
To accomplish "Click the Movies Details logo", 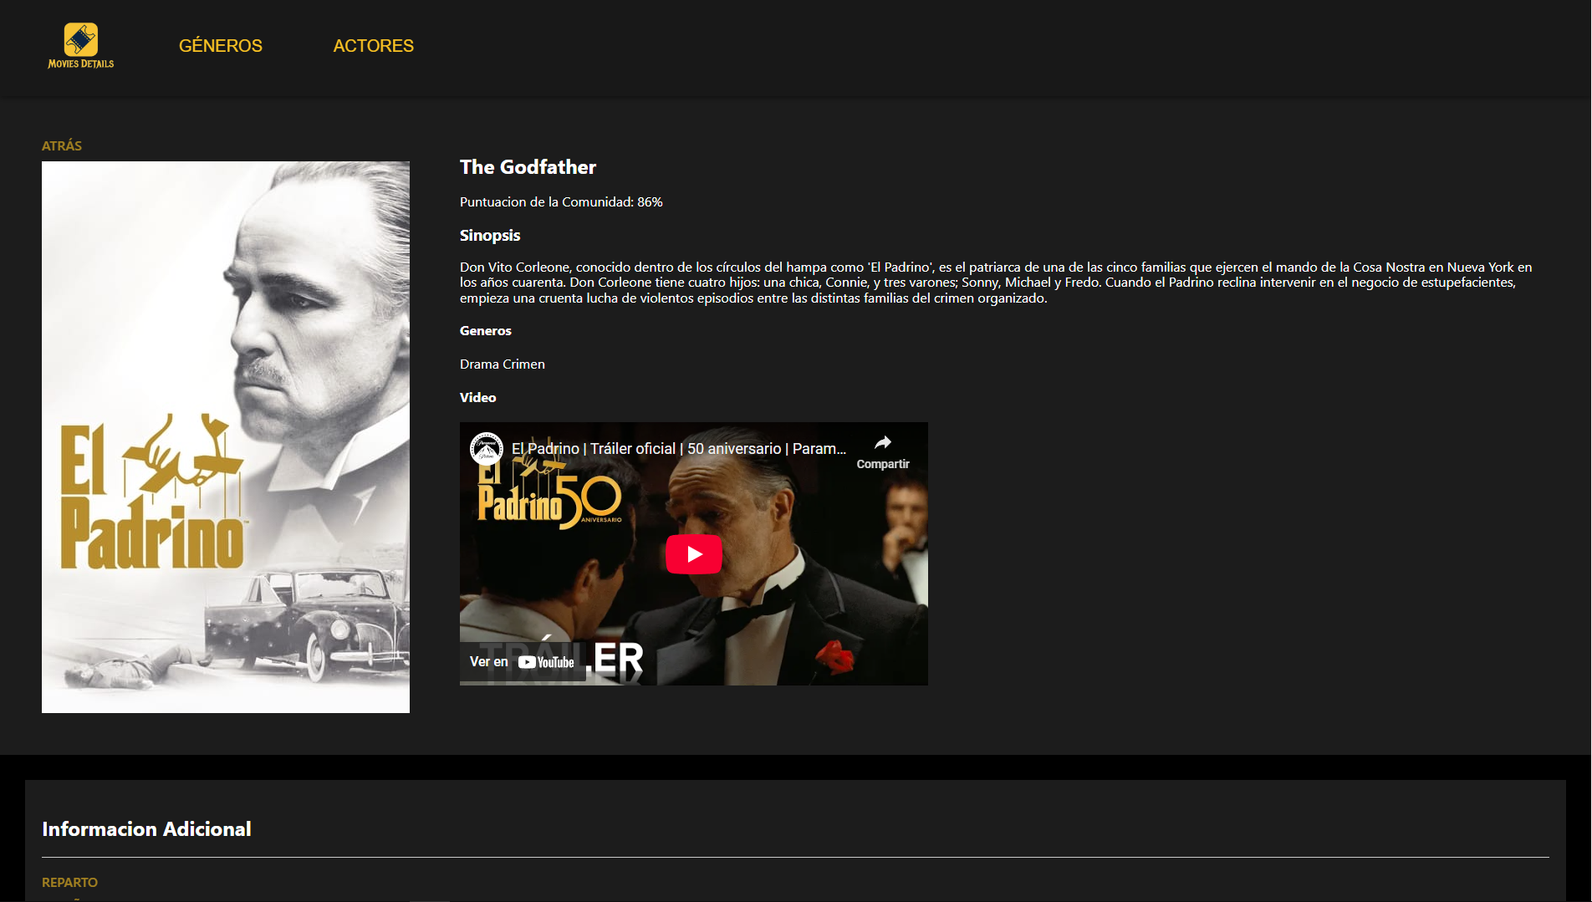I will coord(81,46).
